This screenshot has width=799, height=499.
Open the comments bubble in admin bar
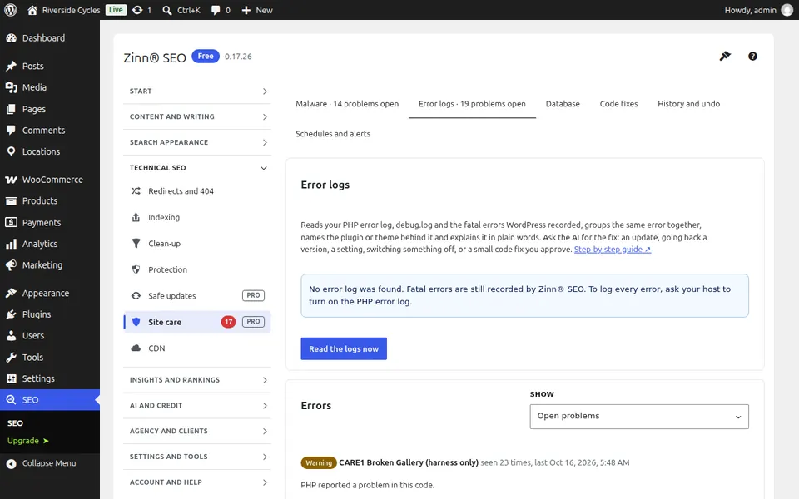(x=216, y=10)
